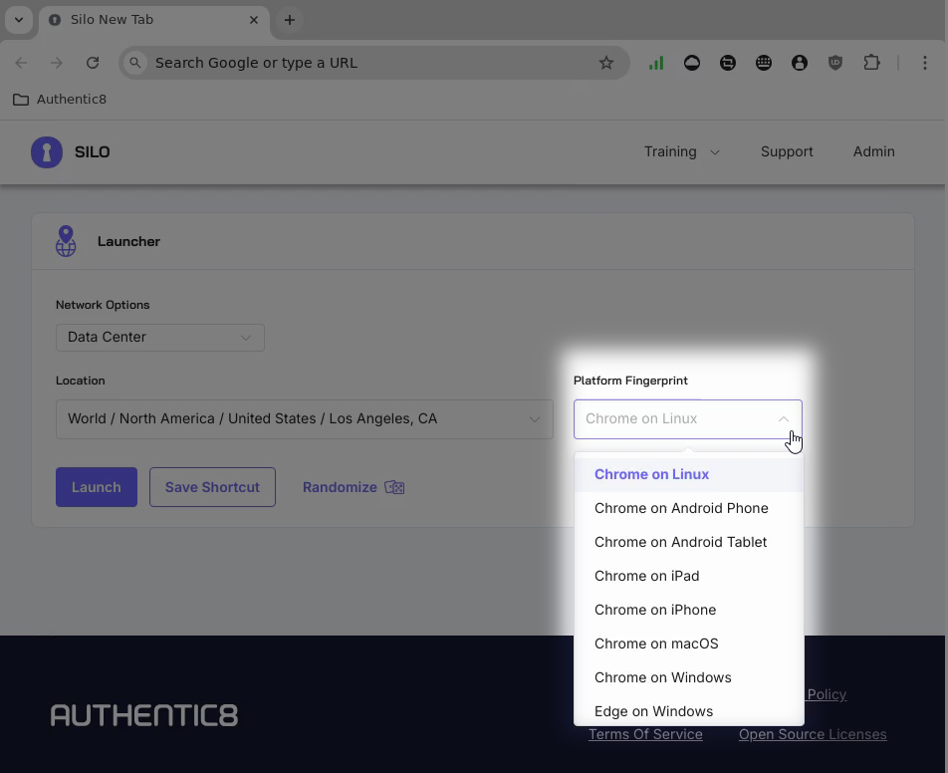The image size is (948, 773).
Task: Open the tab search chevron button
Action: coord(19,20)
